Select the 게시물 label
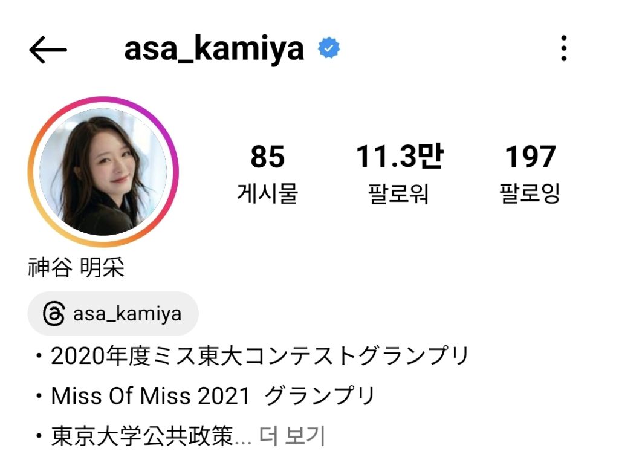Viewport: 619px width, 454px height. click(x=267, y=193)
